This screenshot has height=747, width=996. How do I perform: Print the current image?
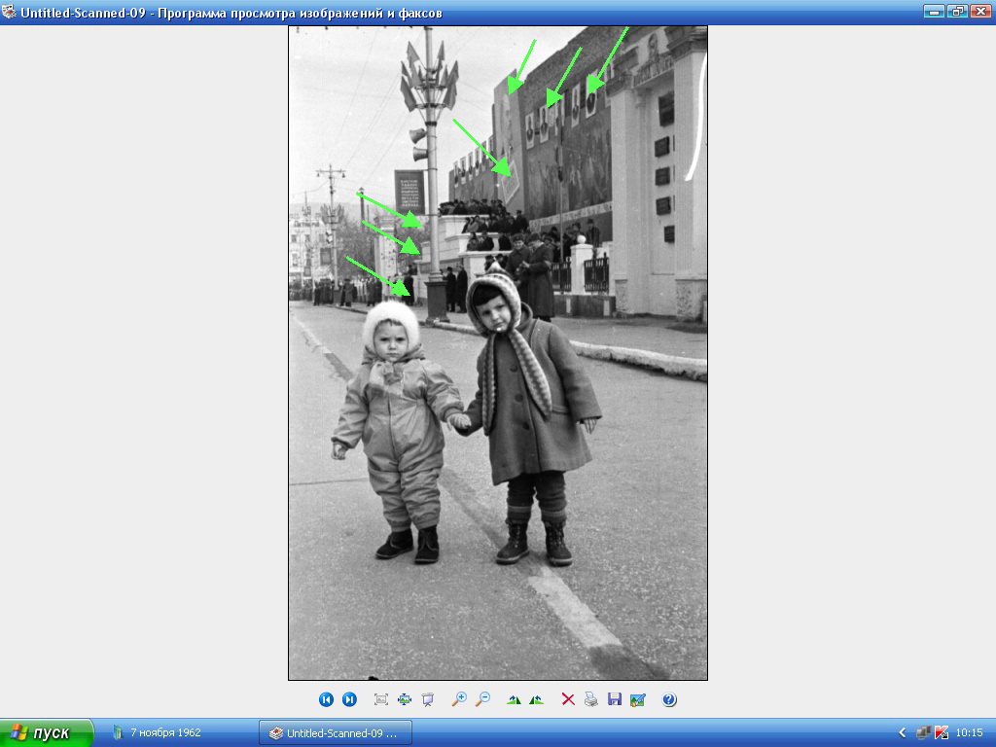[591, 699]
